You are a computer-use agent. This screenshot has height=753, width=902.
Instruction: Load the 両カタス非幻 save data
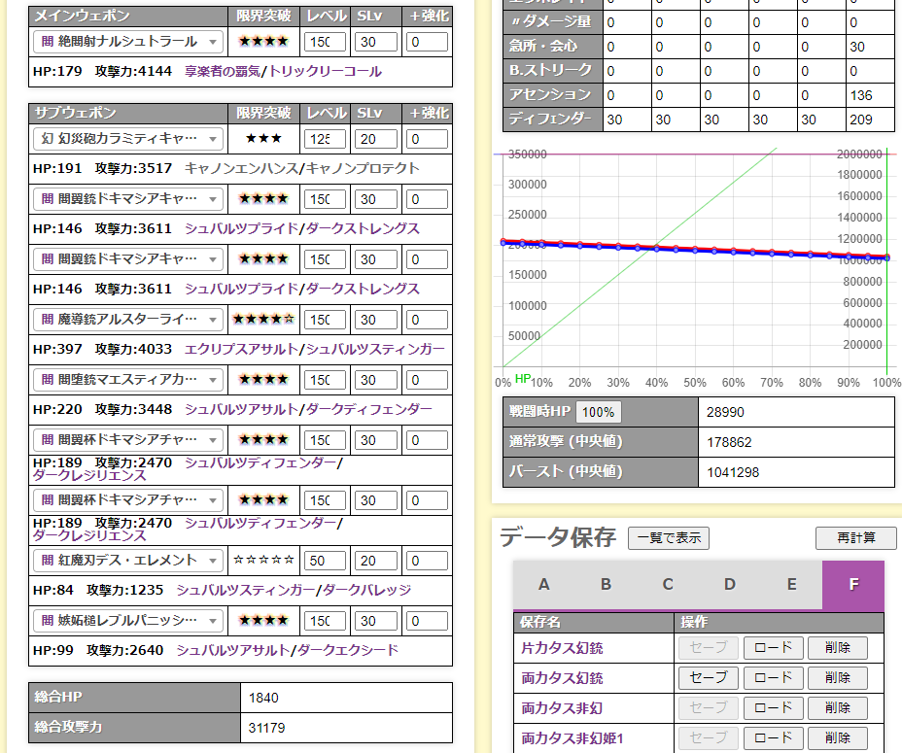coord(773,707)
